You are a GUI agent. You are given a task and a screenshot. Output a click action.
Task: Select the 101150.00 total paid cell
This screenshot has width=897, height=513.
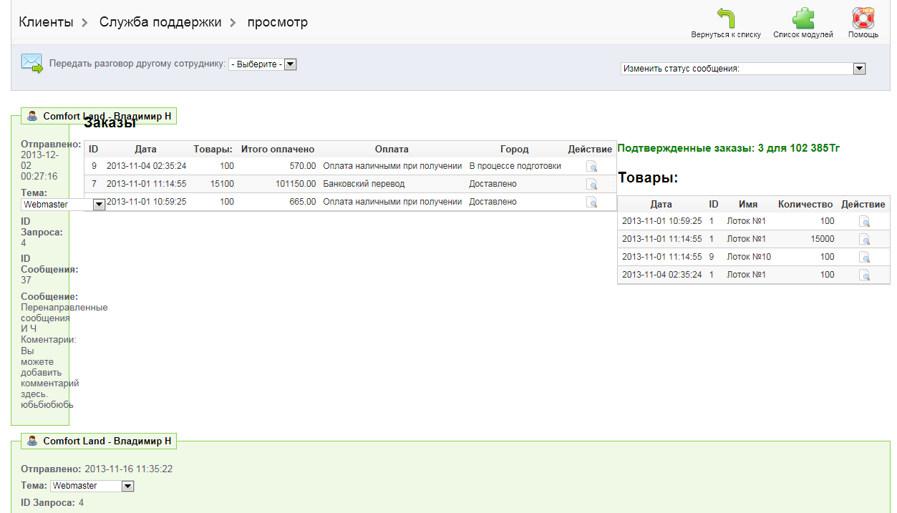pyautogui.click(x=295, y=184)
